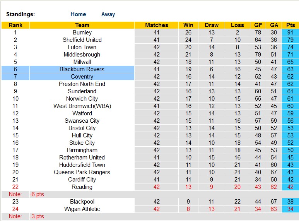Open Sheffield United team page
299x221 pixels.
click(82, 40)
